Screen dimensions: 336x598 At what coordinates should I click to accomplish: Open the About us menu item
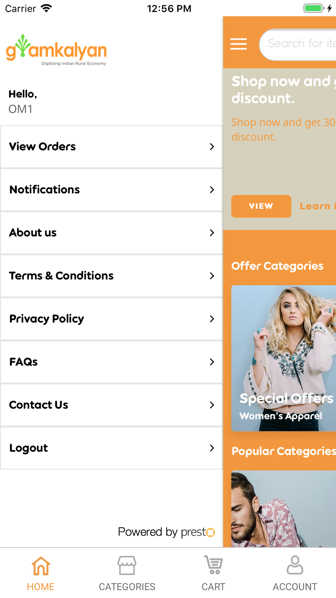pyautogui.click(x=112, y=233)
